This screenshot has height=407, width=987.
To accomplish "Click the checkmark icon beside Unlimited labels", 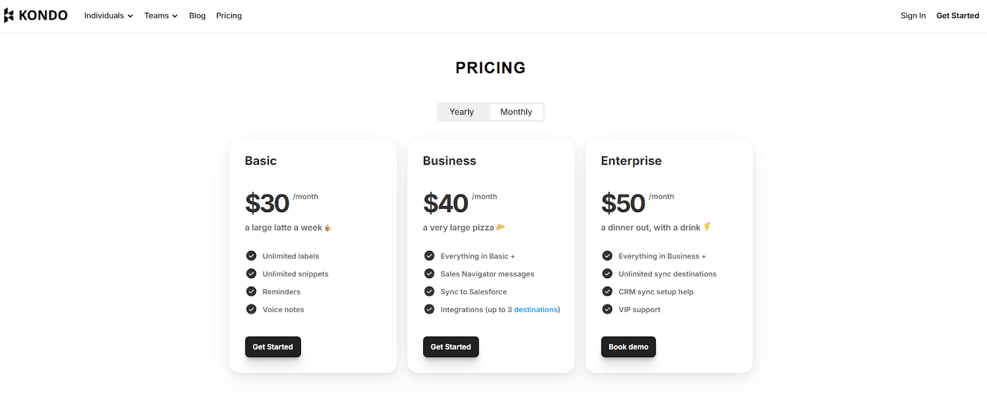I will coord(251,256).
